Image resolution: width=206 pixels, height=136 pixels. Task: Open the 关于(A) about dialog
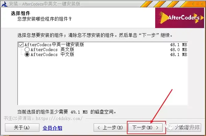click(x=22, y=127)
